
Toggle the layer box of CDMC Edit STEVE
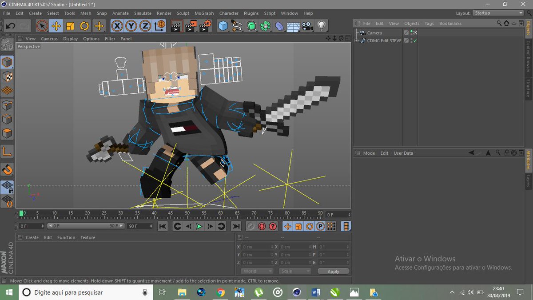pyautogui.click(x=406, y=40)
